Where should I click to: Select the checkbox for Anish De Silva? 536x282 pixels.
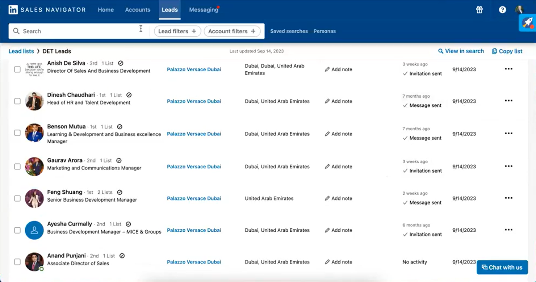coord(17,69)
